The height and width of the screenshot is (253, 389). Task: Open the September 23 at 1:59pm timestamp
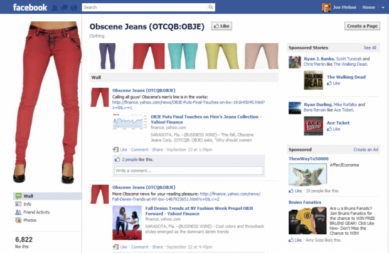pyautogui.click(x=189, y=150)
